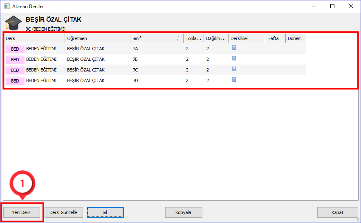
Task: Click teacher BEŞİR ÖZAL ÇİTAK in 7D row
Action: click(x=86, y=80)
